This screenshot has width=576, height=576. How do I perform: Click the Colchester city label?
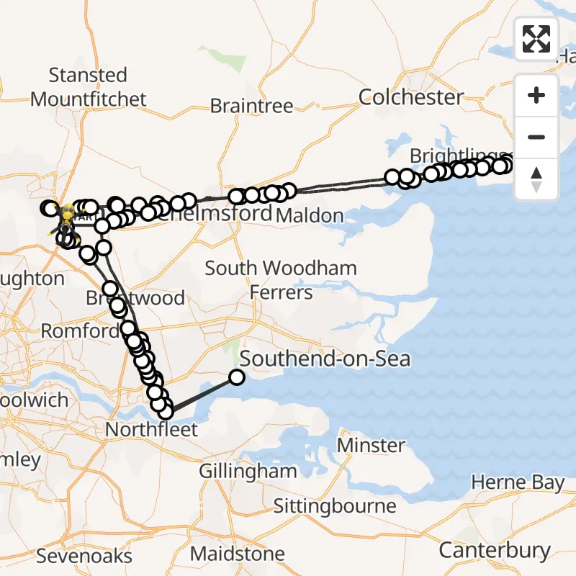411,97
